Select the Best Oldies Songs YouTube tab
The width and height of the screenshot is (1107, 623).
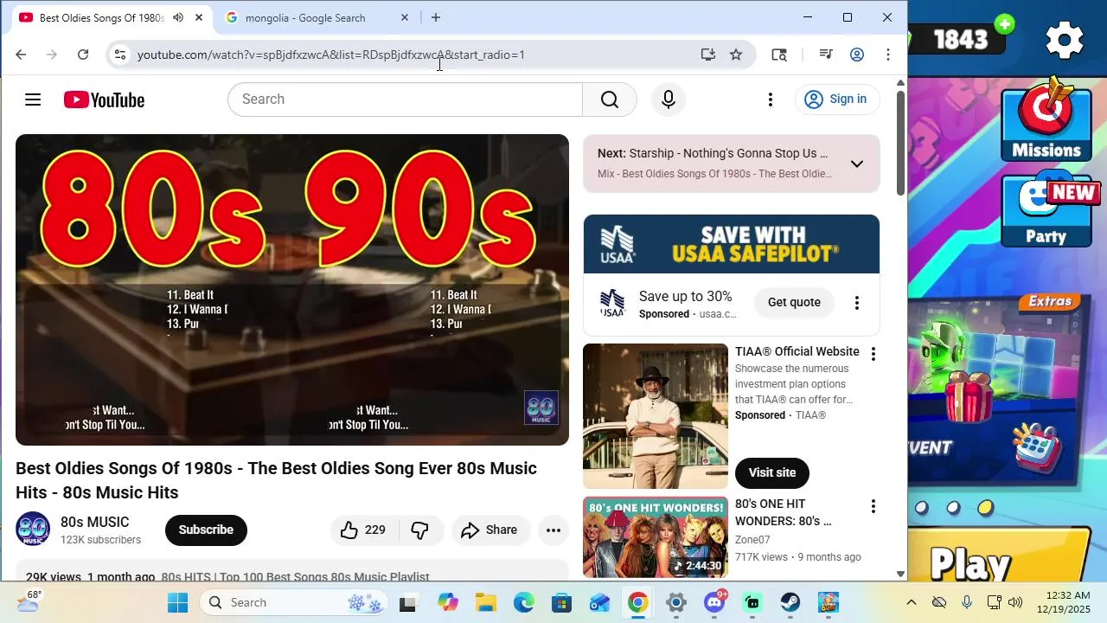[x=111, y=17]
